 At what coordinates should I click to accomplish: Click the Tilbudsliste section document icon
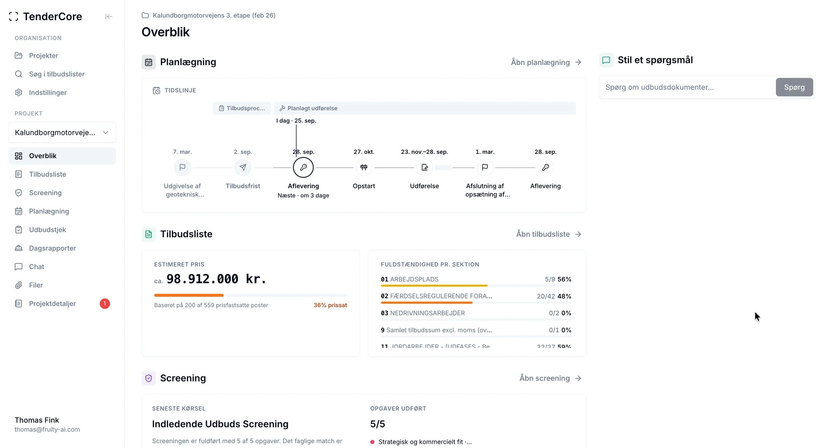(149, 234)
